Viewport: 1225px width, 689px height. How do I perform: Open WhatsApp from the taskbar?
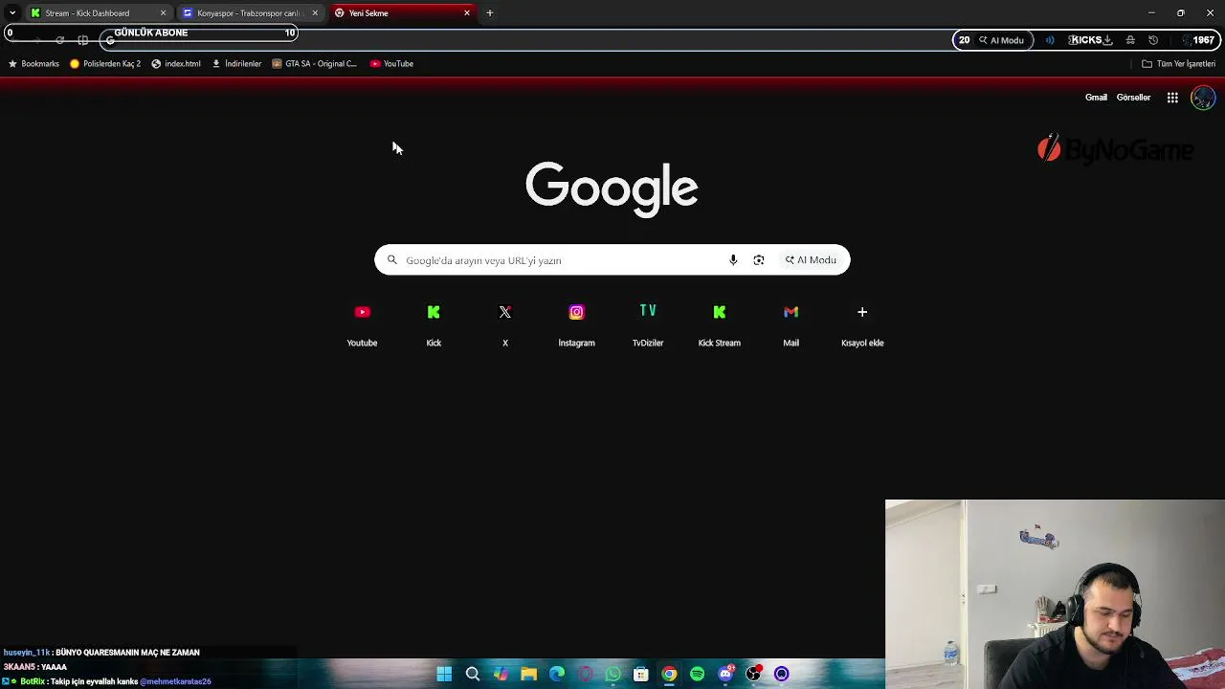click(612, 674)
